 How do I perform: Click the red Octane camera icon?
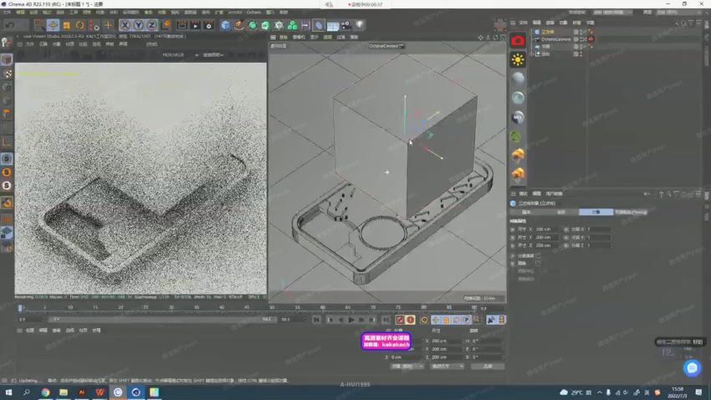coord(518,40)
